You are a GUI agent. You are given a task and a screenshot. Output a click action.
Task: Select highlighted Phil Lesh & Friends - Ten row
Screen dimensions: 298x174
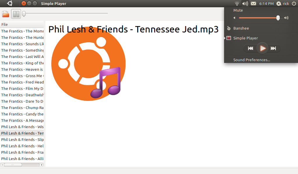point(22,133)
